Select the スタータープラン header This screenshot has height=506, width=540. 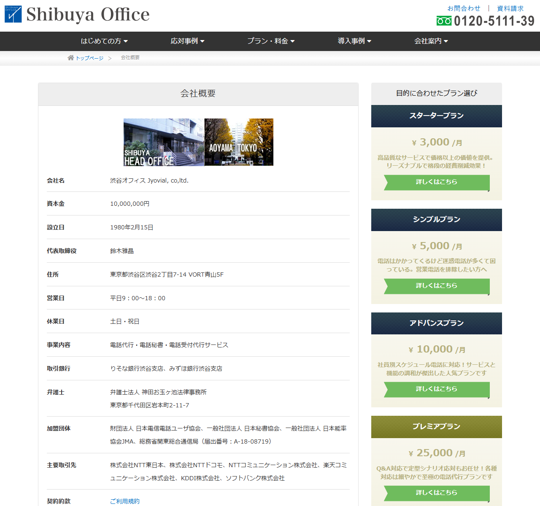437,116
